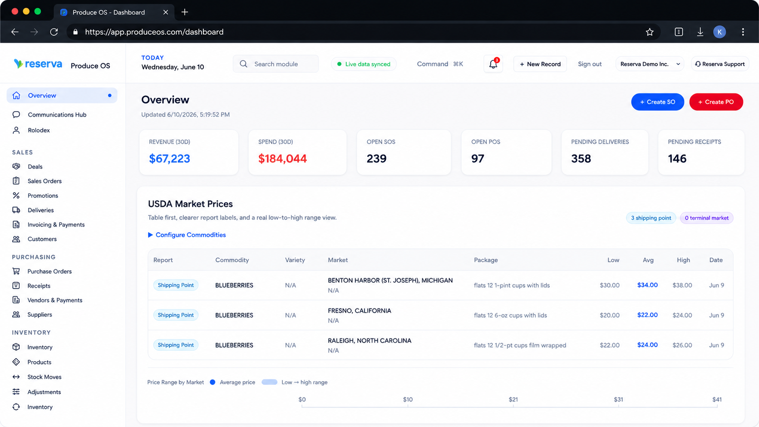
Task: Open Customers page in sidebar
Action: pyautogui.click(x=42, y=239)
